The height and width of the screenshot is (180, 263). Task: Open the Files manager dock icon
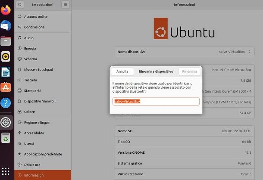(6, 41)
